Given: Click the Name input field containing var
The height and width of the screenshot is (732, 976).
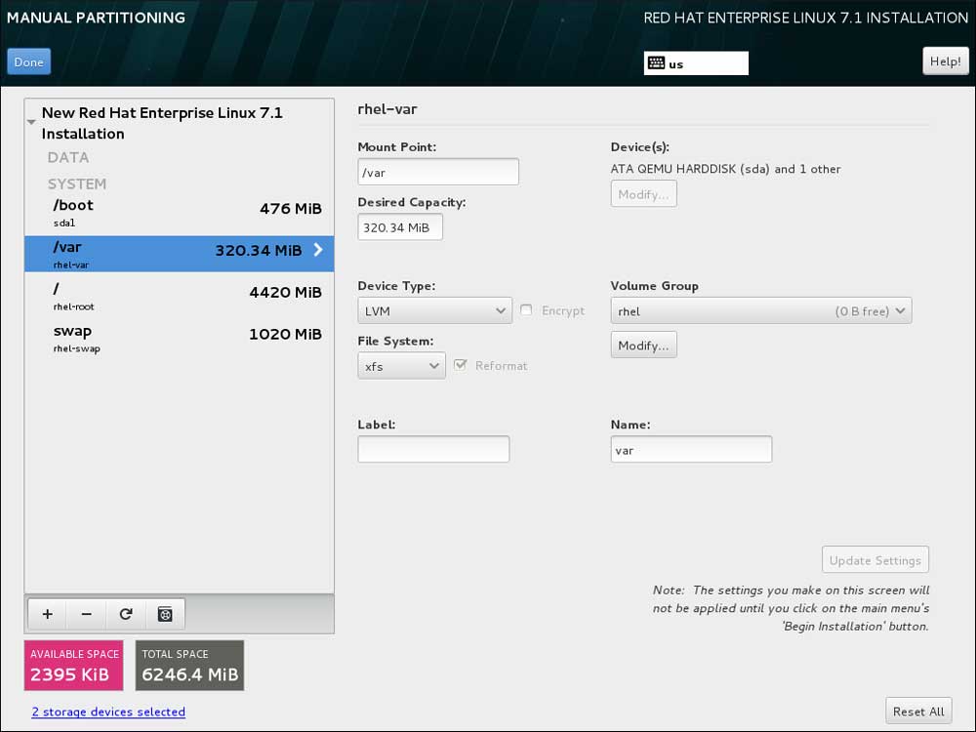Looking at the screenshot, I should [691, 449].
